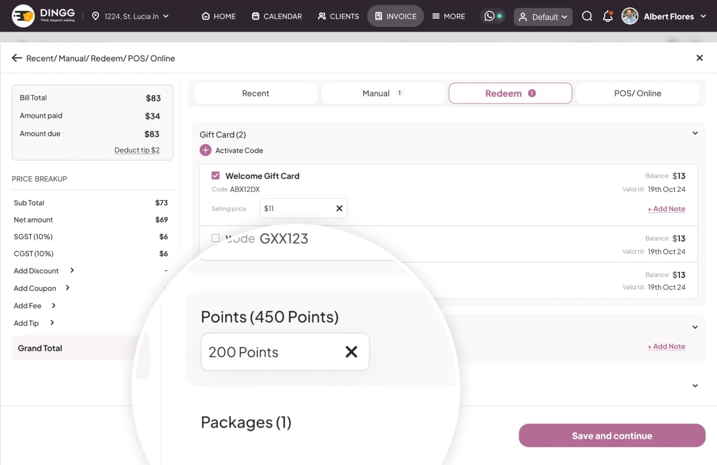The image size is (717, 465).
Task: Open the CALENDAR menu
Action: [x=277, y=16]
